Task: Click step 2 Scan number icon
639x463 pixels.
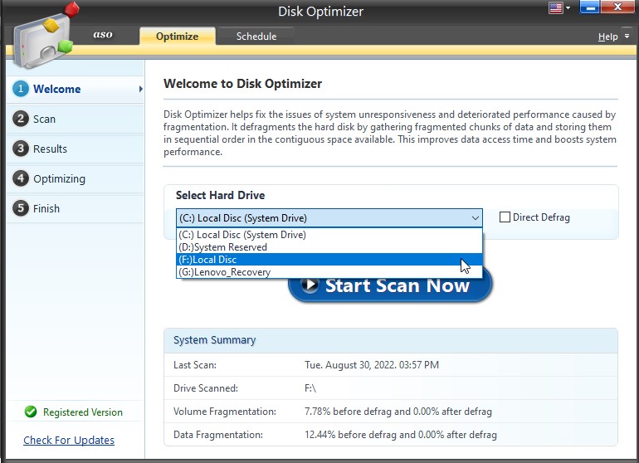Action: tap(21, 119)
